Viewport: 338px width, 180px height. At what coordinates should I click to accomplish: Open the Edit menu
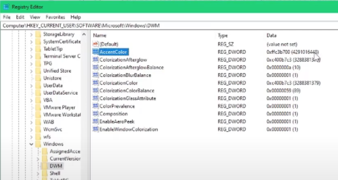point(20,17)
